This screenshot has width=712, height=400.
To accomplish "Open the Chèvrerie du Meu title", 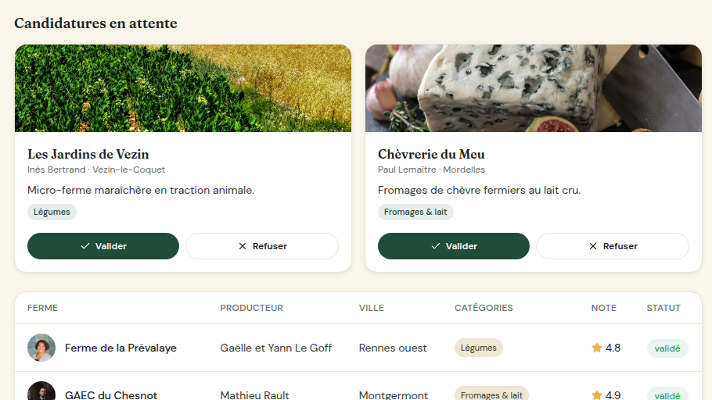I will pos(431,154).
